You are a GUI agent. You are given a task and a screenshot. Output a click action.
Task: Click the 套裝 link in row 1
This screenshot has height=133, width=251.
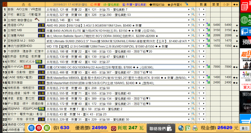click(11, 9)
